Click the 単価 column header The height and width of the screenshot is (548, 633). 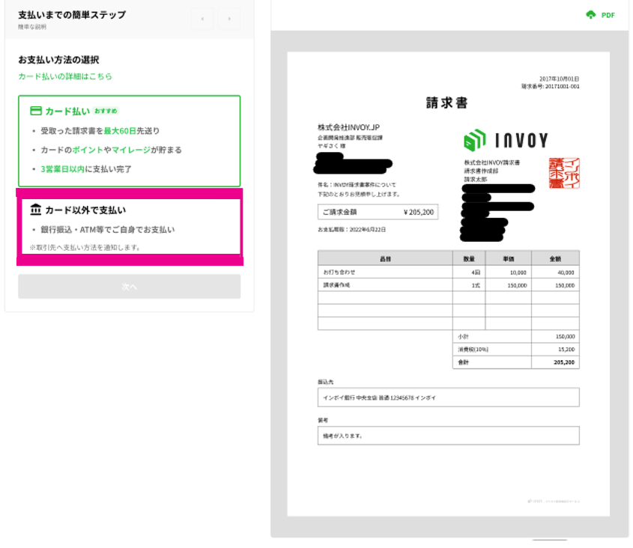(509, 259)
